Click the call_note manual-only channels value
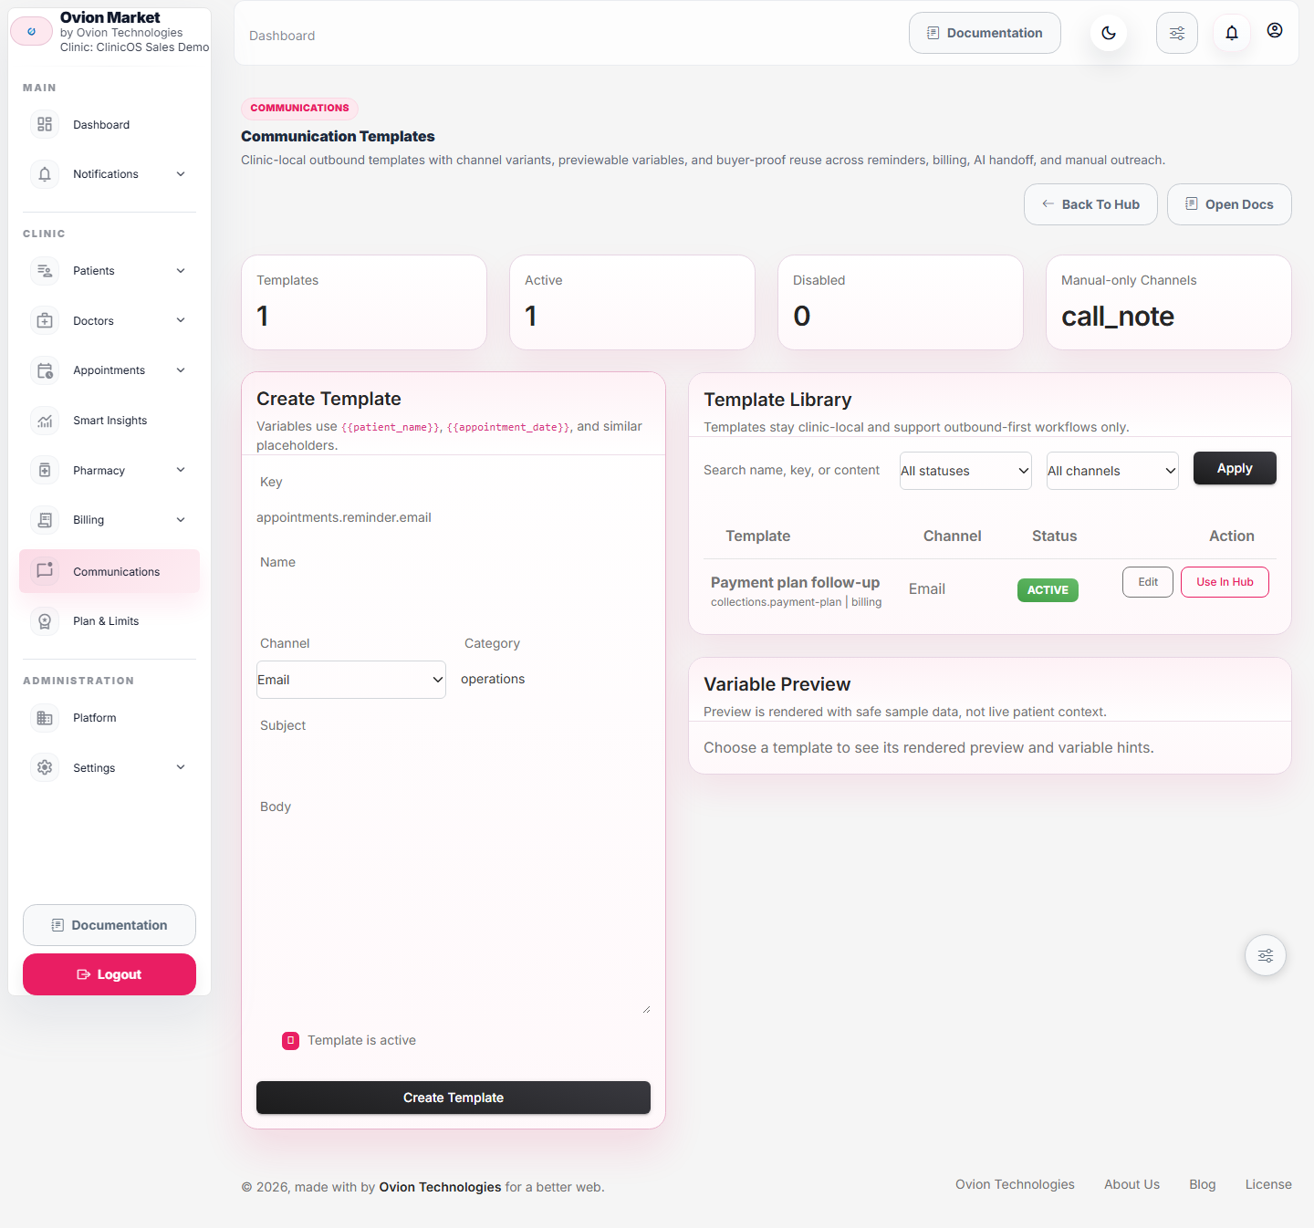Viewport: 1314px width, 1228px height. [x=1118, y=317]
